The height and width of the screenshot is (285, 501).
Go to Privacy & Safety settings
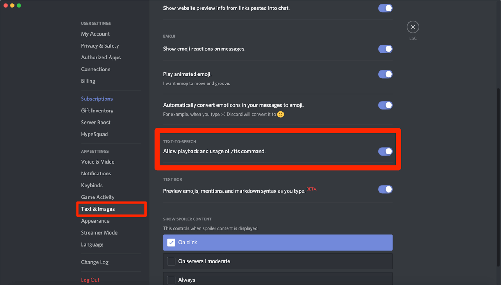[100, 45]
